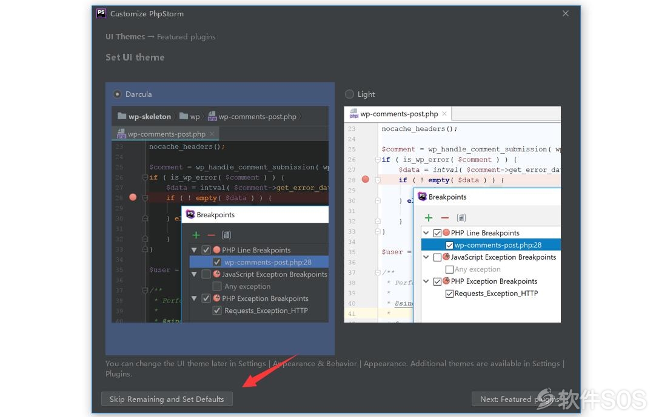Click PHP Exception Breakpoints icon in Light tree
Viewport: 656px width, 417px height.
pos(446,281)
